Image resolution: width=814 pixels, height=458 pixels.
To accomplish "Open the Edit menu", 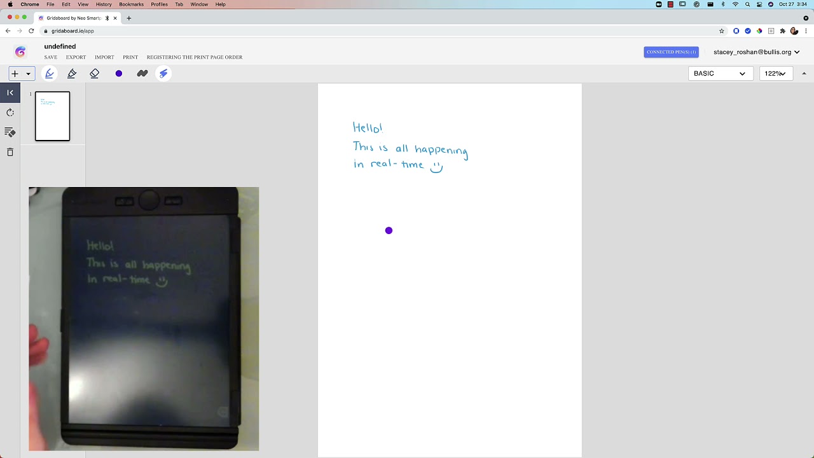I will click(x=66, y=4).
